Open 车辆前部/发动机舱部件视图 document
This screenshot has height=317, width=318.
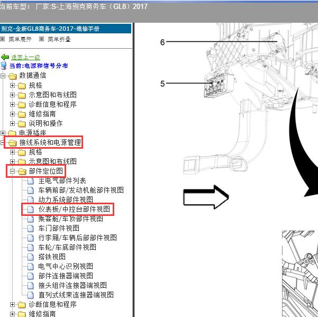pyautogui.click(x=81, y=190)
